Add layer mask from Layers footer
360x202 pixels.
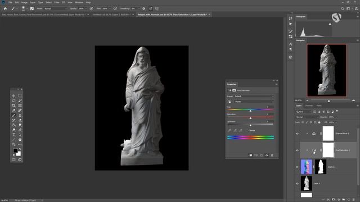coord(334,200)
